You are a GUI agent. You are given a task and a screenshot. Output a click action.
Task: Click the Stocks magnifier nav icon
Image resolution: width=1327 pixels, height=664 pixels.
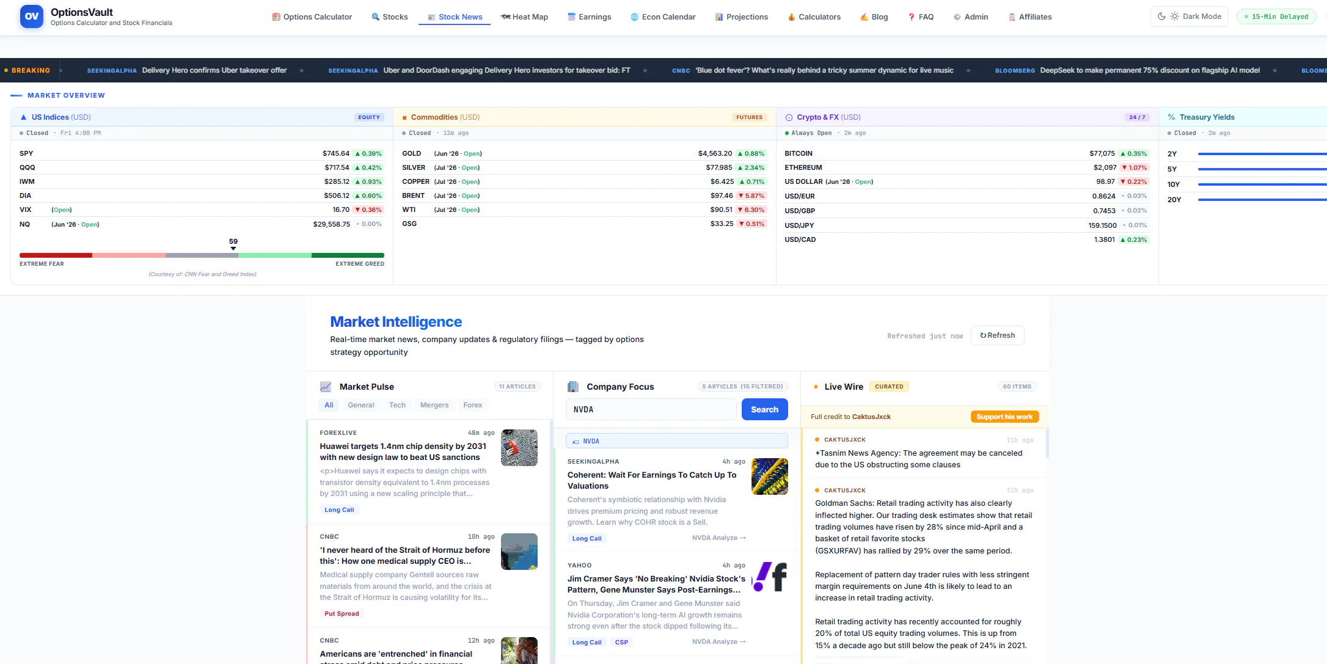376,17
